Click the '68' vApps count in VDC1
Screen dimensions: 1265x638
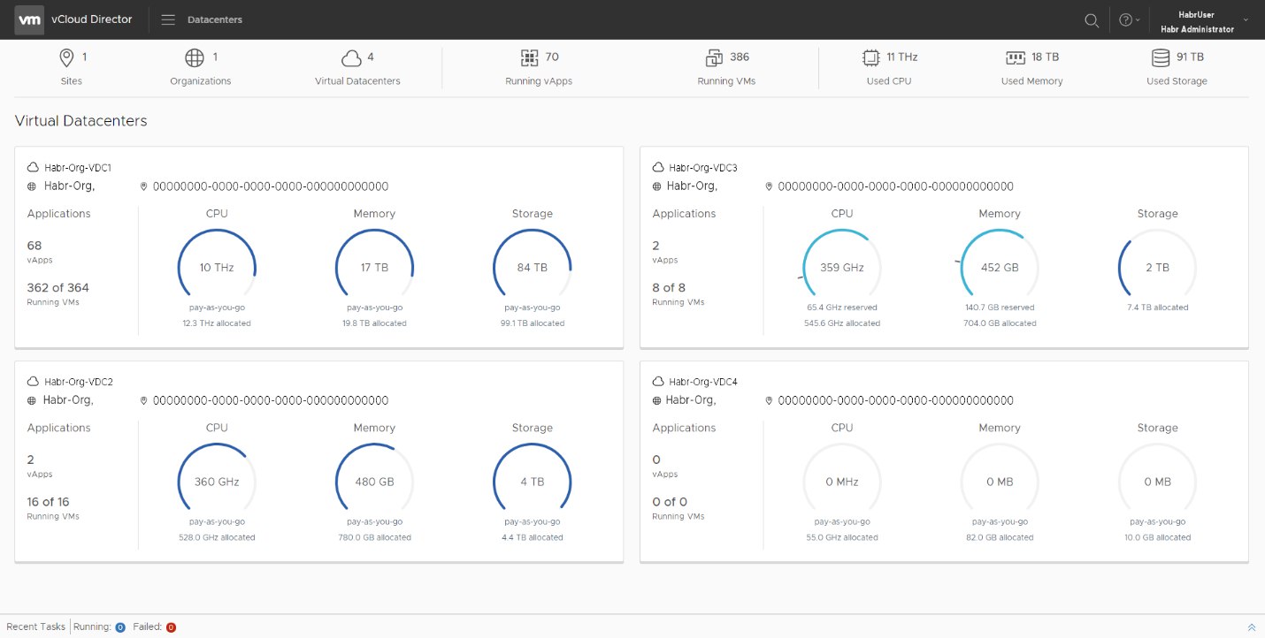coord(34,246)
